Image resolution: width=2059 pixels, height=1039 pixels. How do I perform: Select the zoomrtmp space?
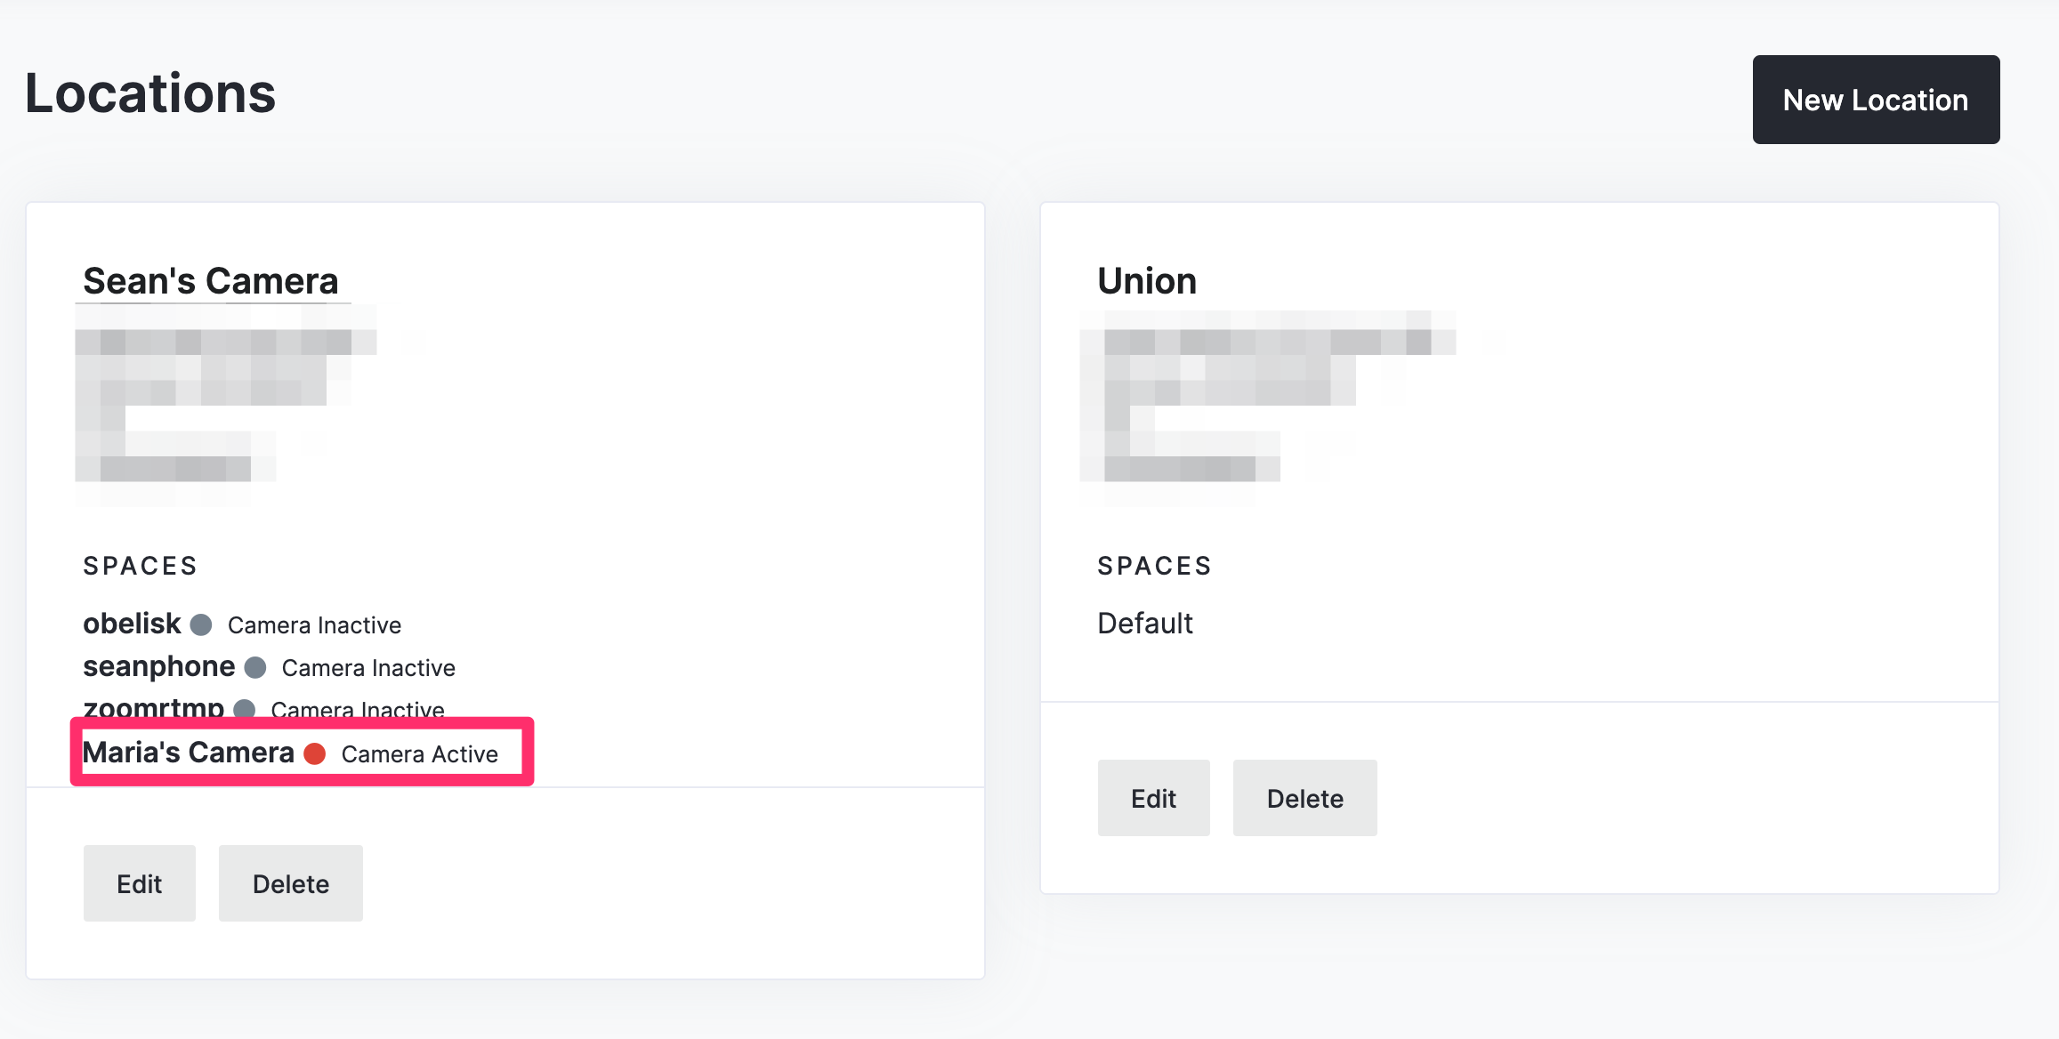tap(154, 708)
